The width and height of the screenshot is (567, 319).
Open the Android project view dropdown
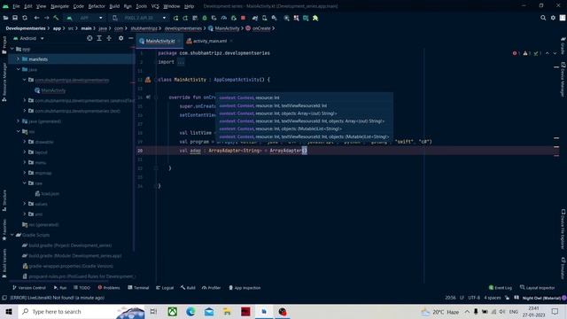28,38
